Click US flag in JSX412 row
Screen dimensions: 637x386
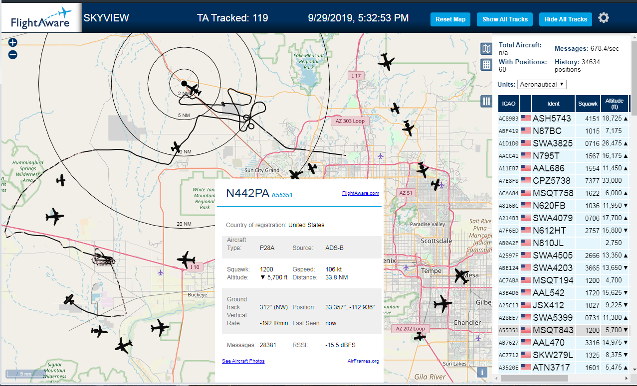click(526, 305)
